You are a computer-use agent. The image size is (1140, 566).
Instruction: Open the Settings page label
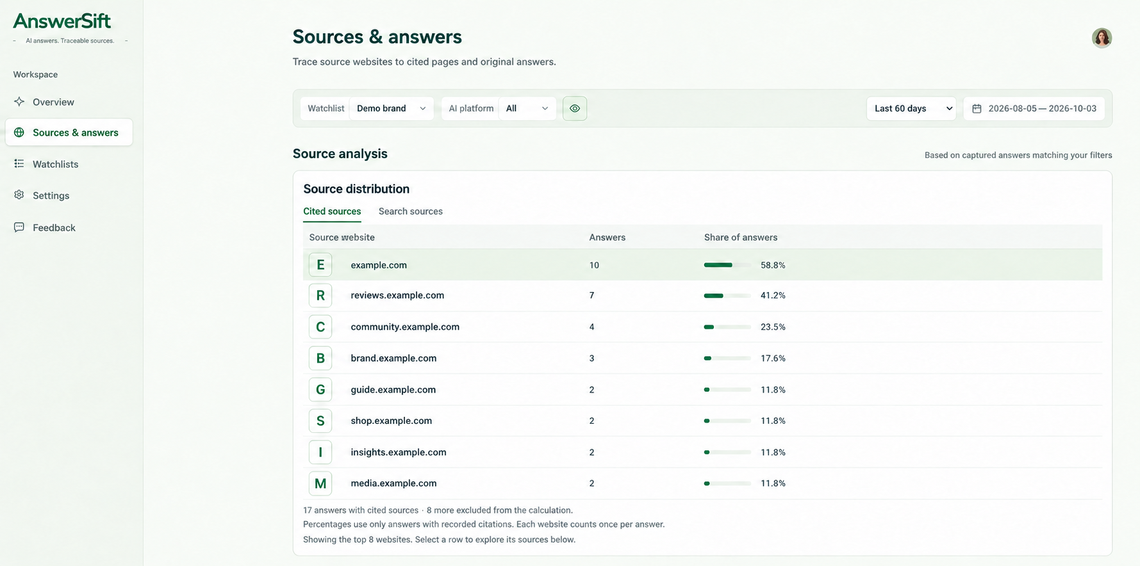(51, 195)
